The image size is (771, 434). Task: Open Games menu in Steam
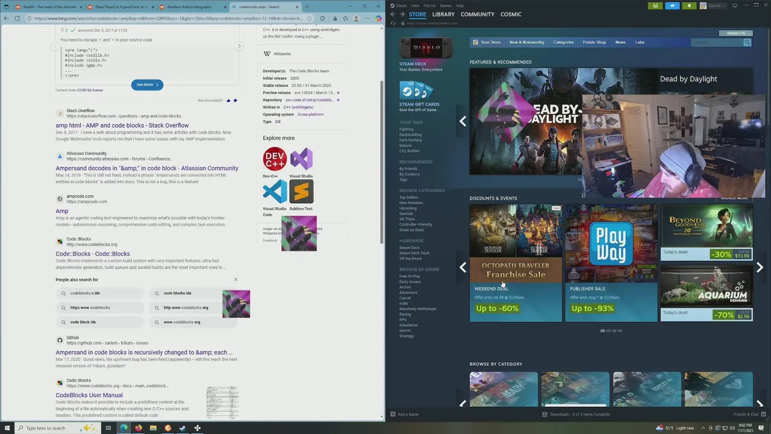point(446,5)
